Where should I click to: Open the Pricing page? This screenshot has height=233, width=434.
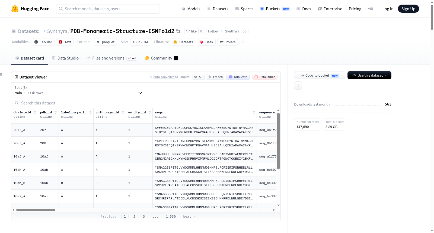pos(355,9)
